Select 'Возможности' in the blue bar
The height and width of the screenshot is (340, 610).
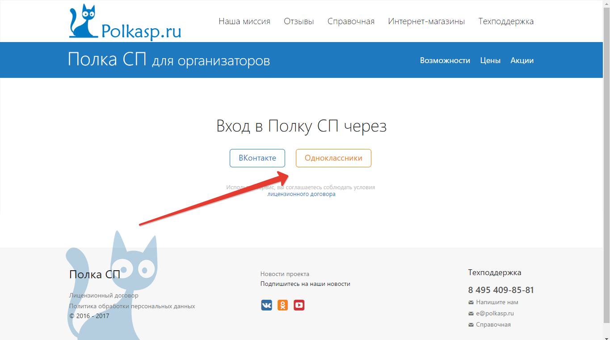pyautogui.click(x=445, y=60)
